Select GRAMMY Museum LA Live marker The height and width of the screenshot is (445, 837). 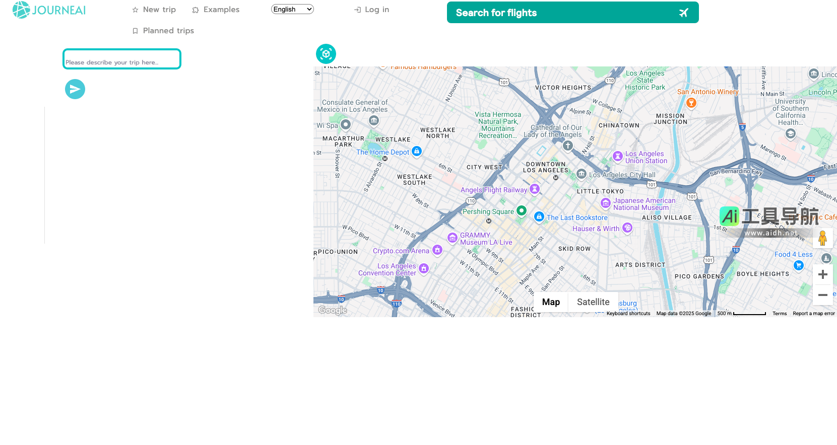[453, 238]
